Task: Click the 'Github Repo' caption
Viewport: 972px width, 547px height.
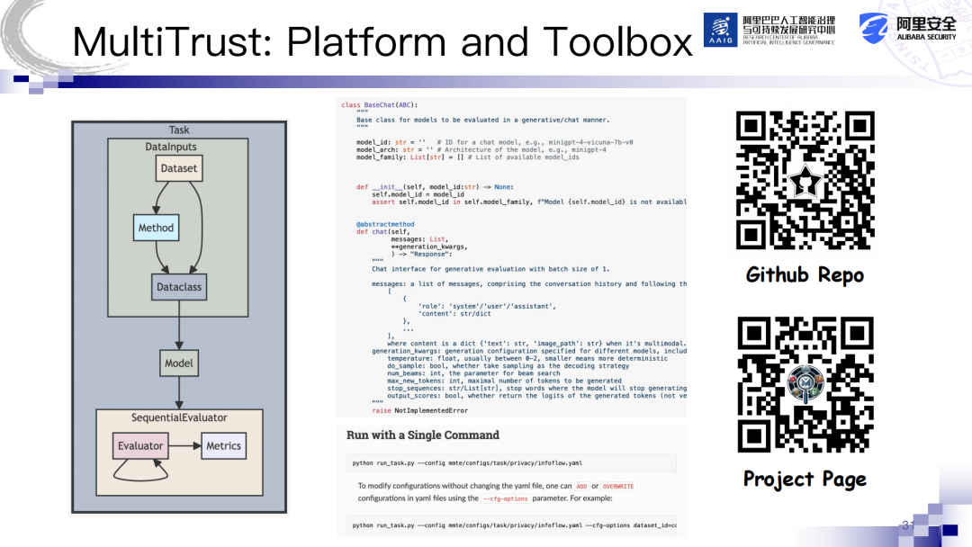Action: point(805,274)
